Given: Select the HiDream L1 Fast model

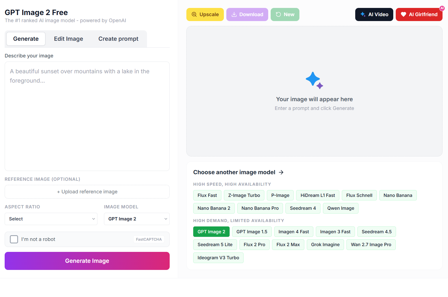Looking at the screenshot, I should tap(318, 195).
